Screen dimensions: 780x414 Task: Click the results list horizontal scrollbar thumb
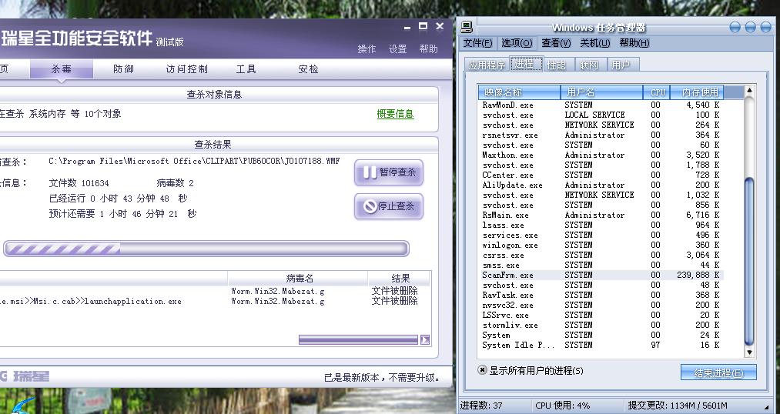[358, 340]
